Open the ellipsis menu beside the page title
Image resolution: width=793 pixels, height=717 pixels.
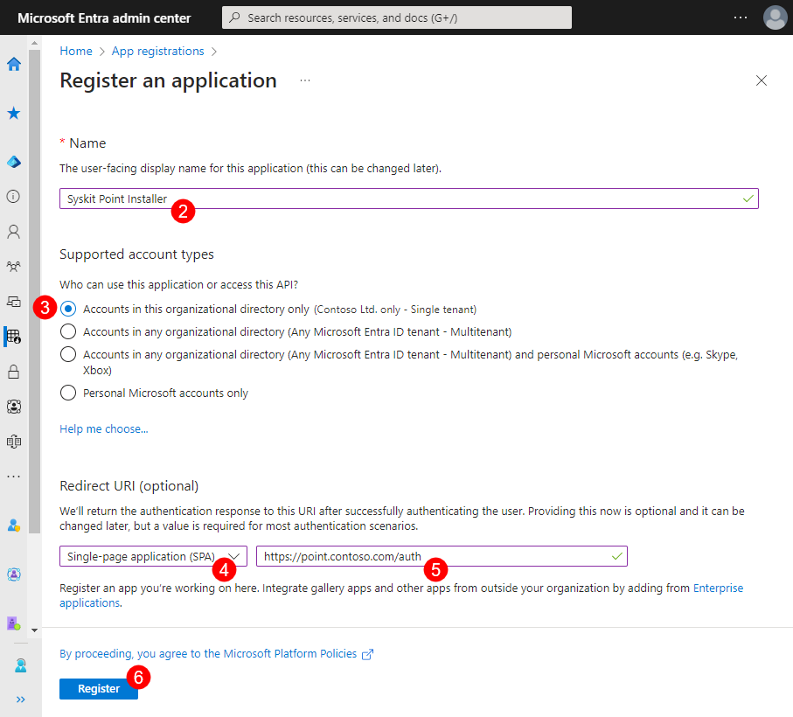304,80
